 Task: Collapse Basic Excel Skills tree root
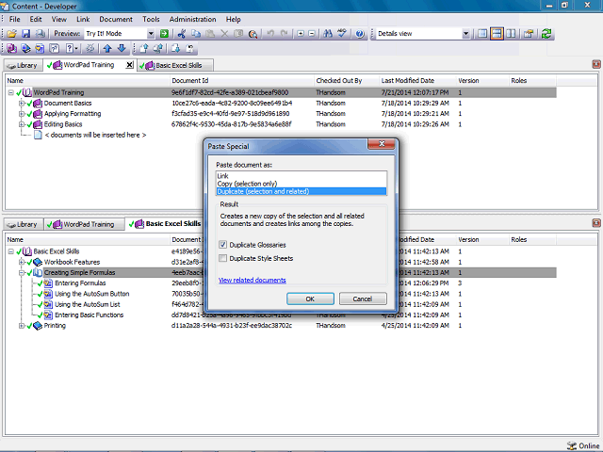click(x=10, y=251)
